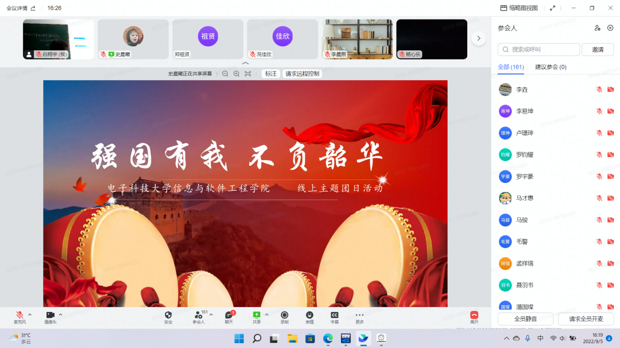Leave the meeting with 离开 button
Screen dimensions: 620x348
[474, 315]
